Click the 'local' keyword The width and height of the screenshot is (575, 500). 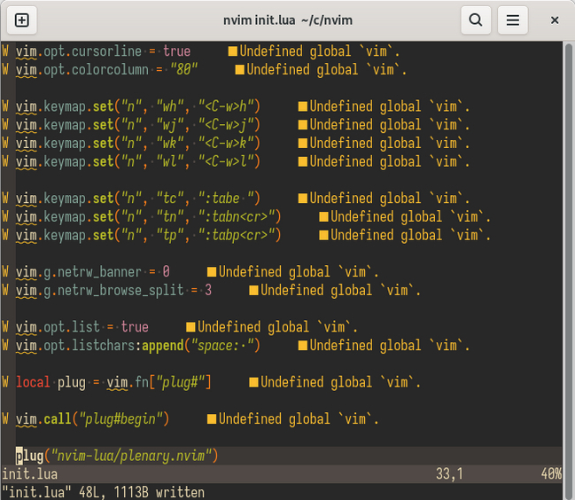pos(33,382)
